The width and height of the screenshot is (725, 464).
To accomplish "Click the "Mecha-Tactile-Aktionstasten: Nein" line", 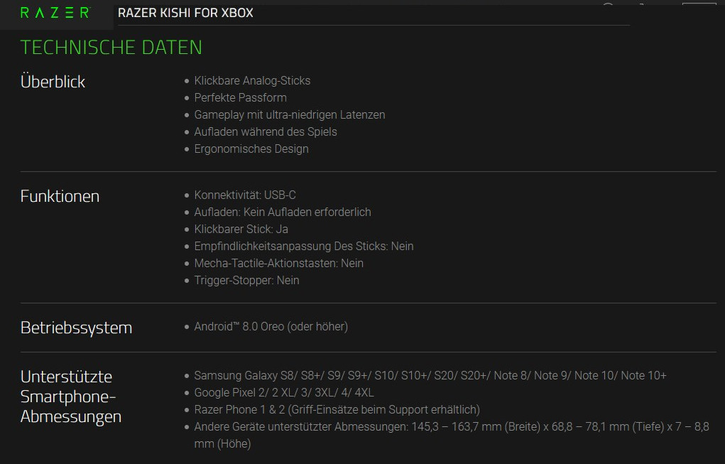I will click(x=278, y=263).
